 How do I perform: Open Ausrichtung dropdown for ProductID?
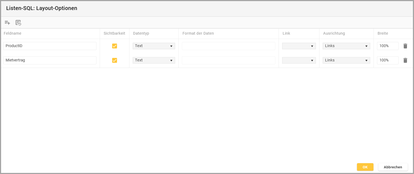[346, 46]
